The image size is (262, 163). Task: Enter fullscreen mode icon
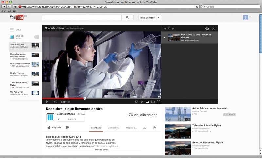point(159,102)
